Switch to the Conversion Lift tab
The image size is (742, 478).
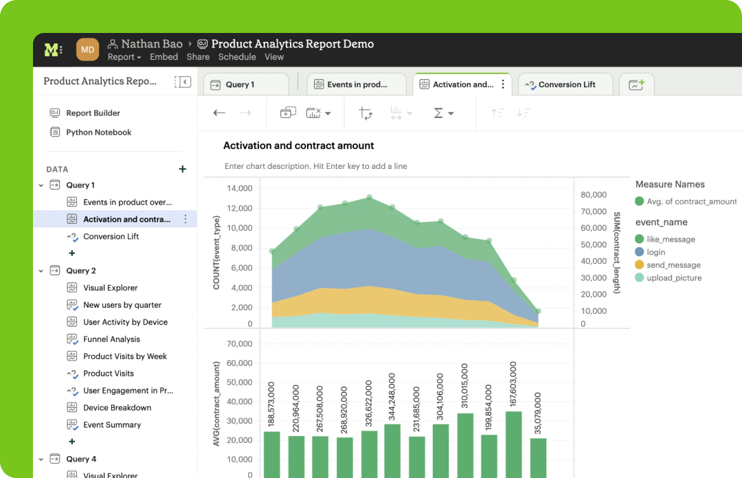tap(565, 84)
